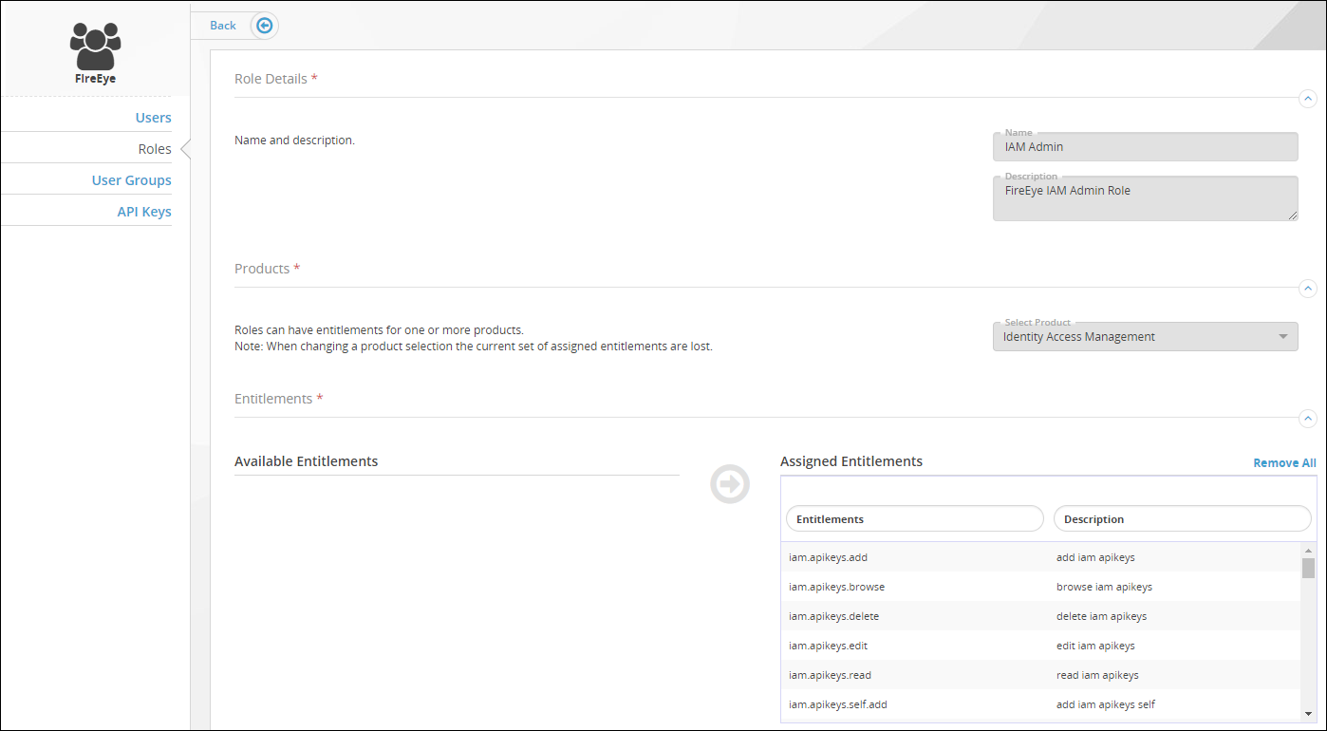Select the iam.apikeys.edit entitlement row

(1040, 646)
